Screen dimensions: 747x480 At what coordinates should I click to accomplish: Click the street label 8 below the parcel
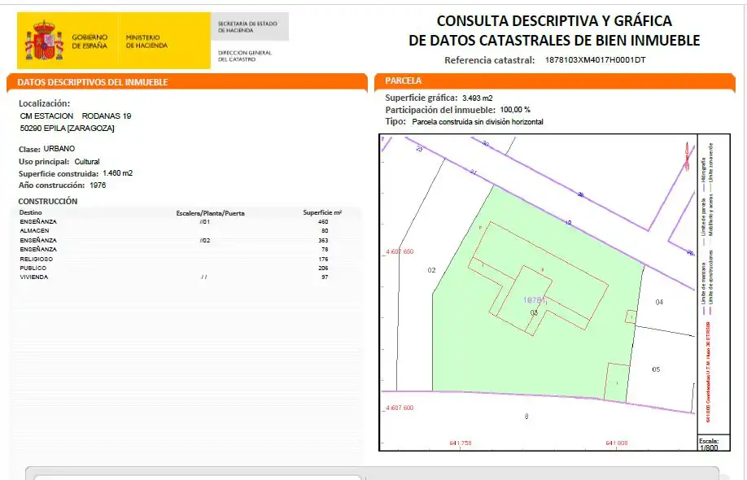point(526,417)
